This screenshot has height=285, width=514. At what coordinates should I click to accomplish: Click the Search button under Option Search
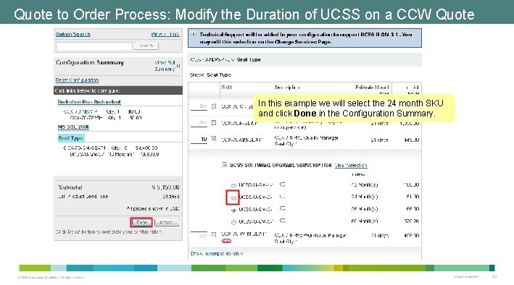pos(146,46)
